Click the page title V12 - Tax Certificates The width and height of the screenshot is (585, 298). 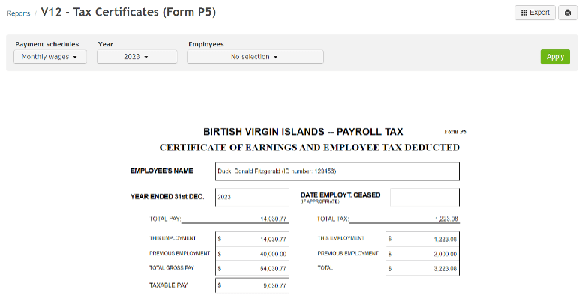tap(128, 12)
